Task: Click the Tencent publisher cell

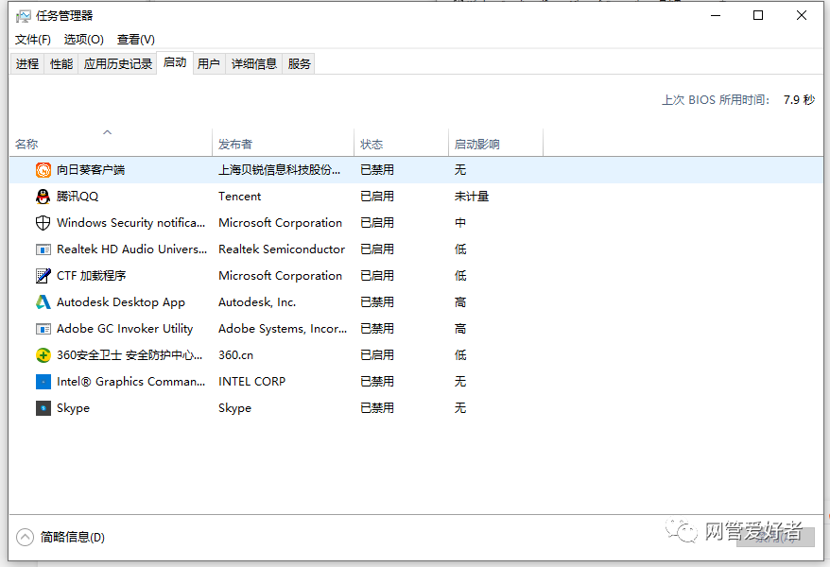Action: (240, 197)
